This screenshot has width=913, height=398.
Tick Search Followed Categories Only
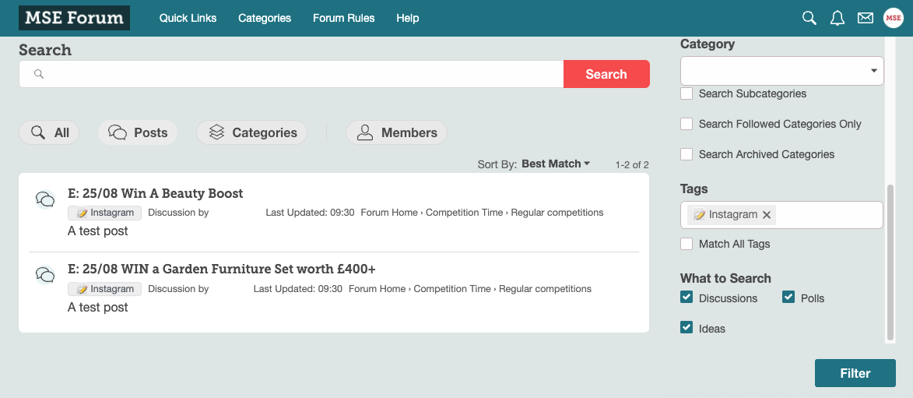(x=687, y=124)
